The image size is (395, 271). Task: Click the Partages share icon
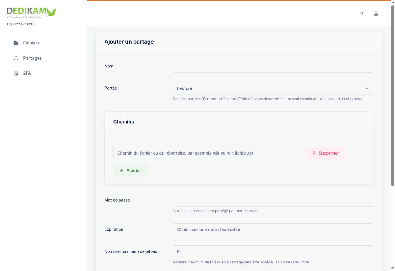point(16,58)
